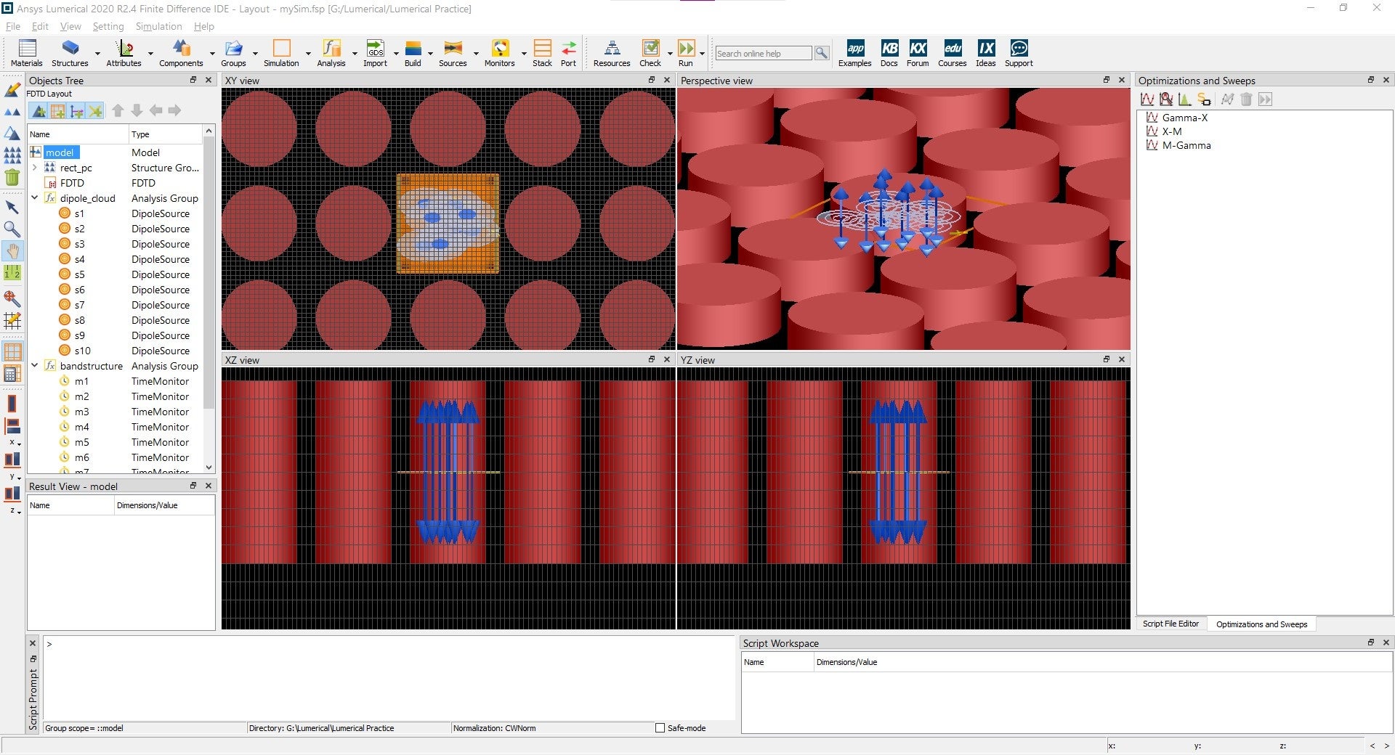Click the Analysis toolbar icon
The image size is (1395, 755).
[x=331, y=49]
